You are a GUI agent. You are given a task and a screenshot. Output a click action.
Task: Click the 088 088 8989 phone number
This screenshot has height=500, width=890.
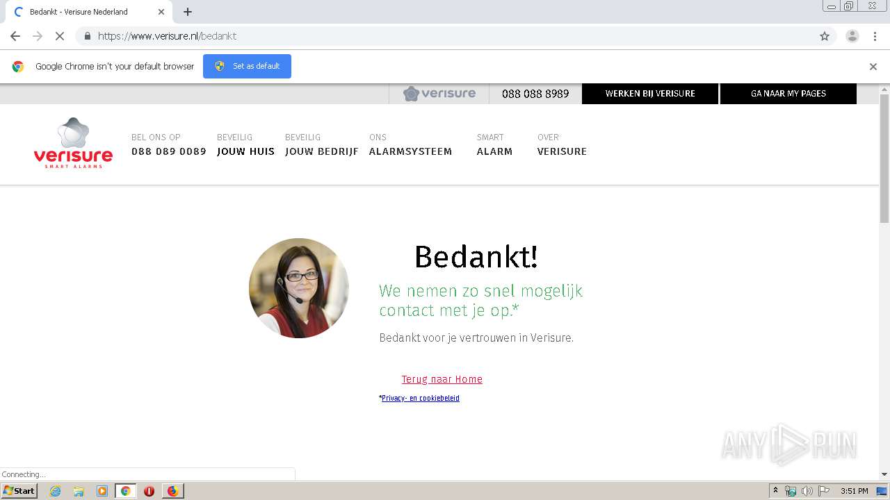(535, 94)
